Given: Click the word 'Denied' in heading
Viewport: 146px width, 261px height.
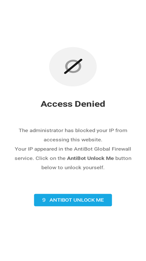Looking at the screenshot, I should pos(90,104).
